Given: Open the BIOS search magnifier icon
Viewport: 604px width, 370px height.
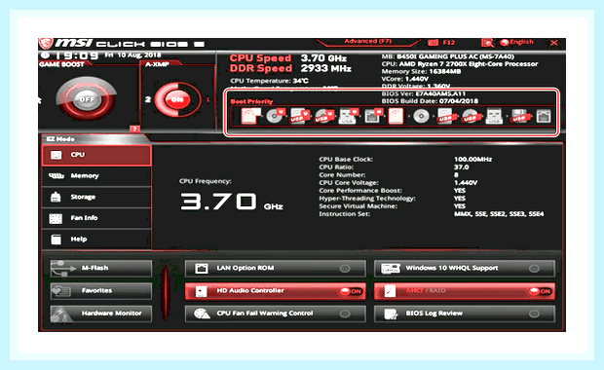Looking at the screenshot, I should pos(487,42).
